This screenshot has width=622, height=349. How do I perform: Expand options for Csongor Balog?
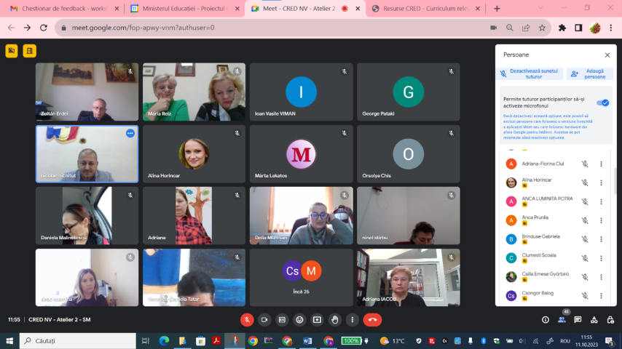[601, 296]
